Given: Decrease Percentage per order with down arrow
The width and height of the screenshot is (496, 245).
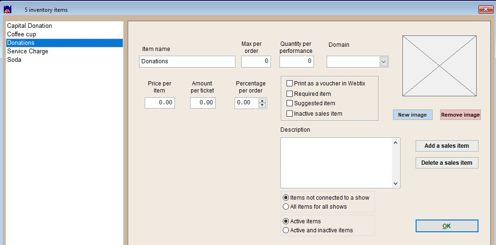Looking at the screenshot, I should tap(262, 105).
